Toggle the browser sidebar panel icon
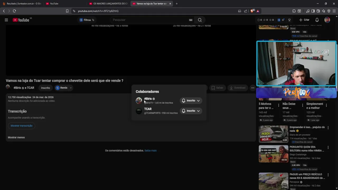The height and width of the screenshot is (190, 338). pyautogui.click(x=313, y=11)
